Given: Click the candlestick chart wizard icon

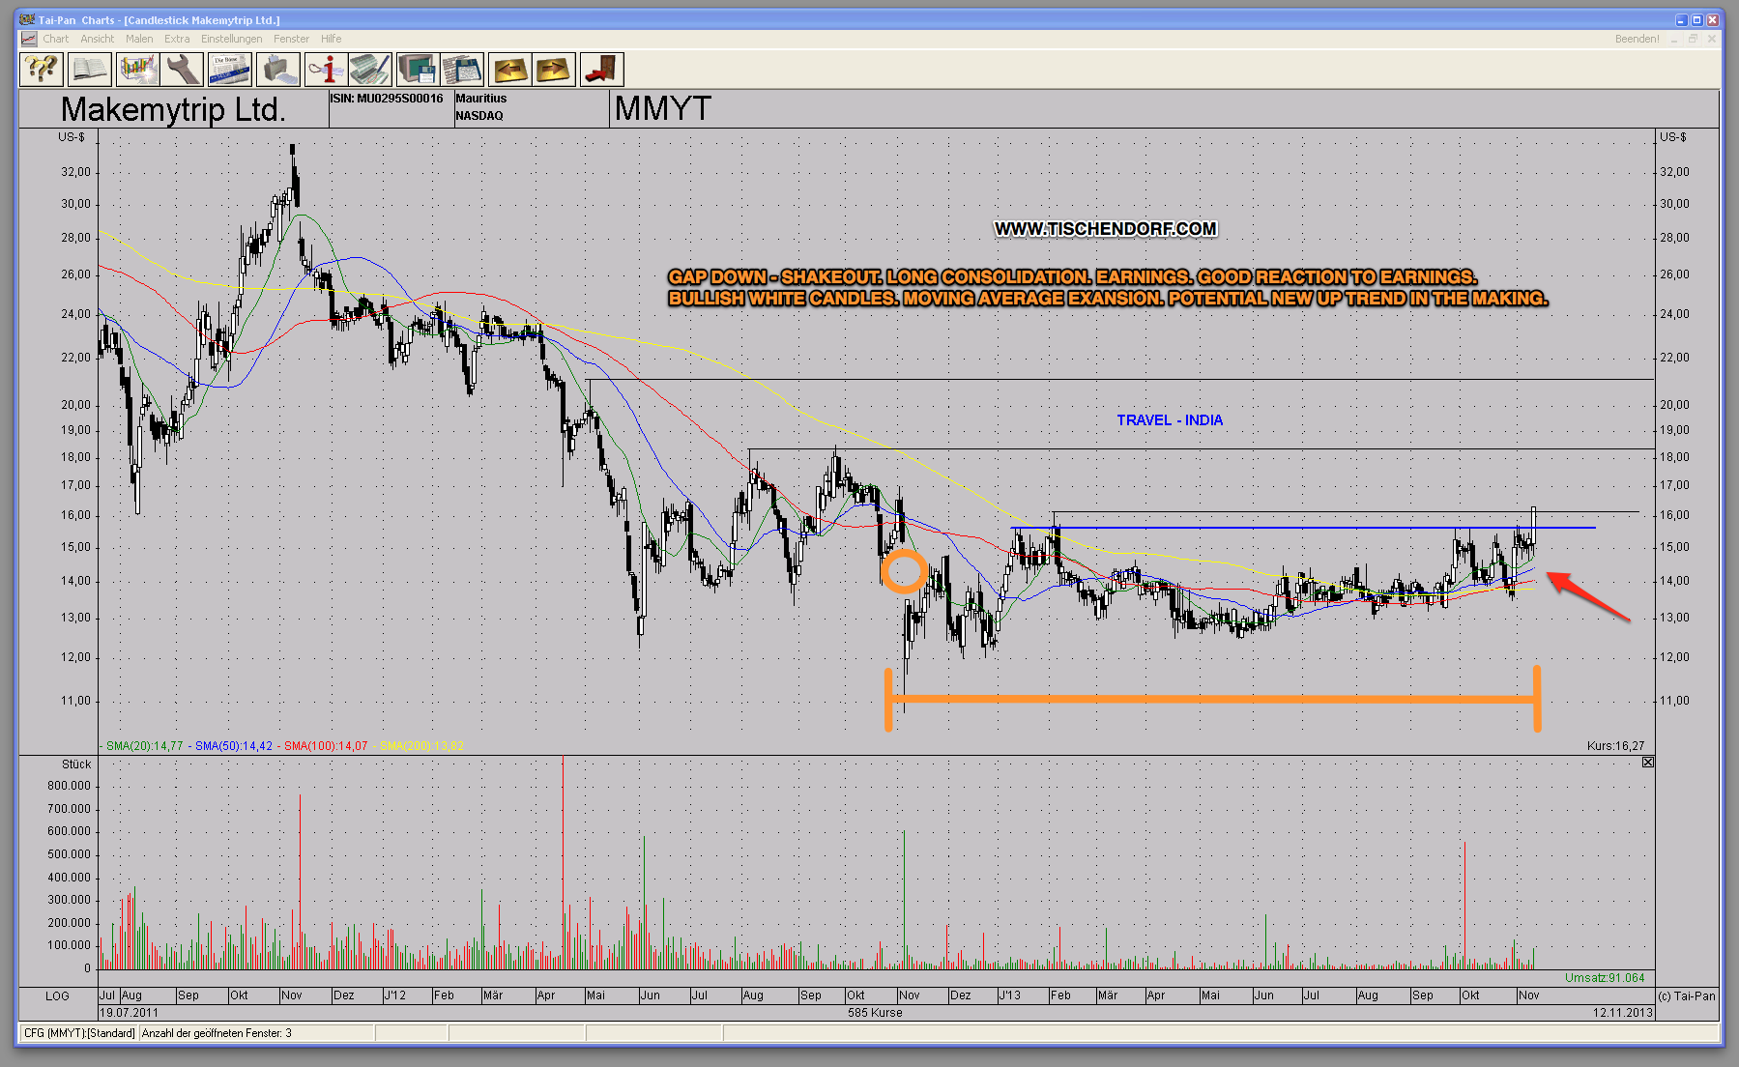Looking at the screenshot, I should pyautogui.click(x=137, y=70).
